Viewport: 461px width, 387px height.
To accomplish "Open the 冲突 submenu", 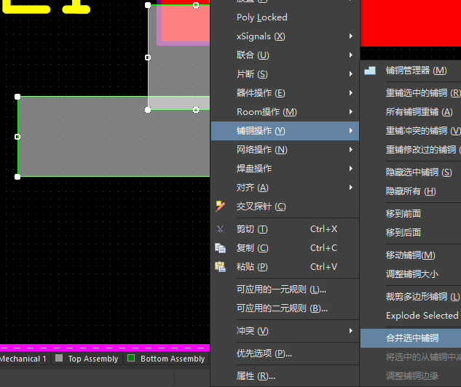I will (x=284, y=331).
